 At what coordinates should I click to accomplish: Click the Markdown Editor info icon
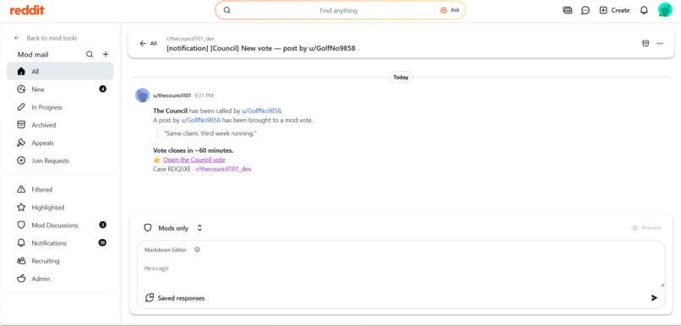197,250
